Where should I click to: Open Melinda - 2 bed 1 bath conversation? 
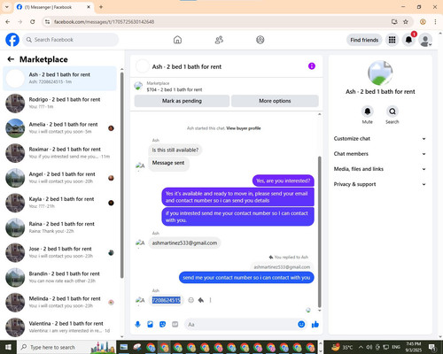[x=60, y=302]
